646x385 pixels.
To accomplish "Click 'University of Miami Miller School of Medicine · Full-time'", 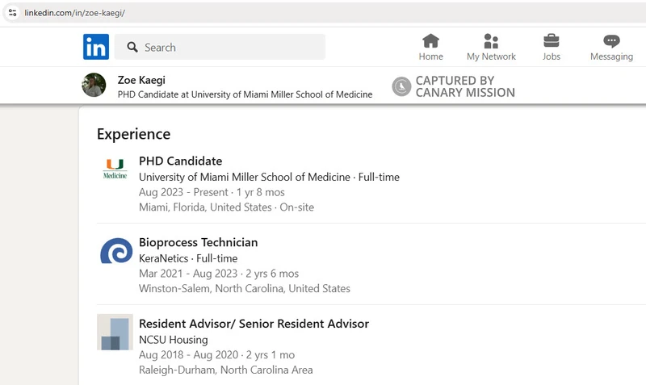I will [x=269, y=177].
